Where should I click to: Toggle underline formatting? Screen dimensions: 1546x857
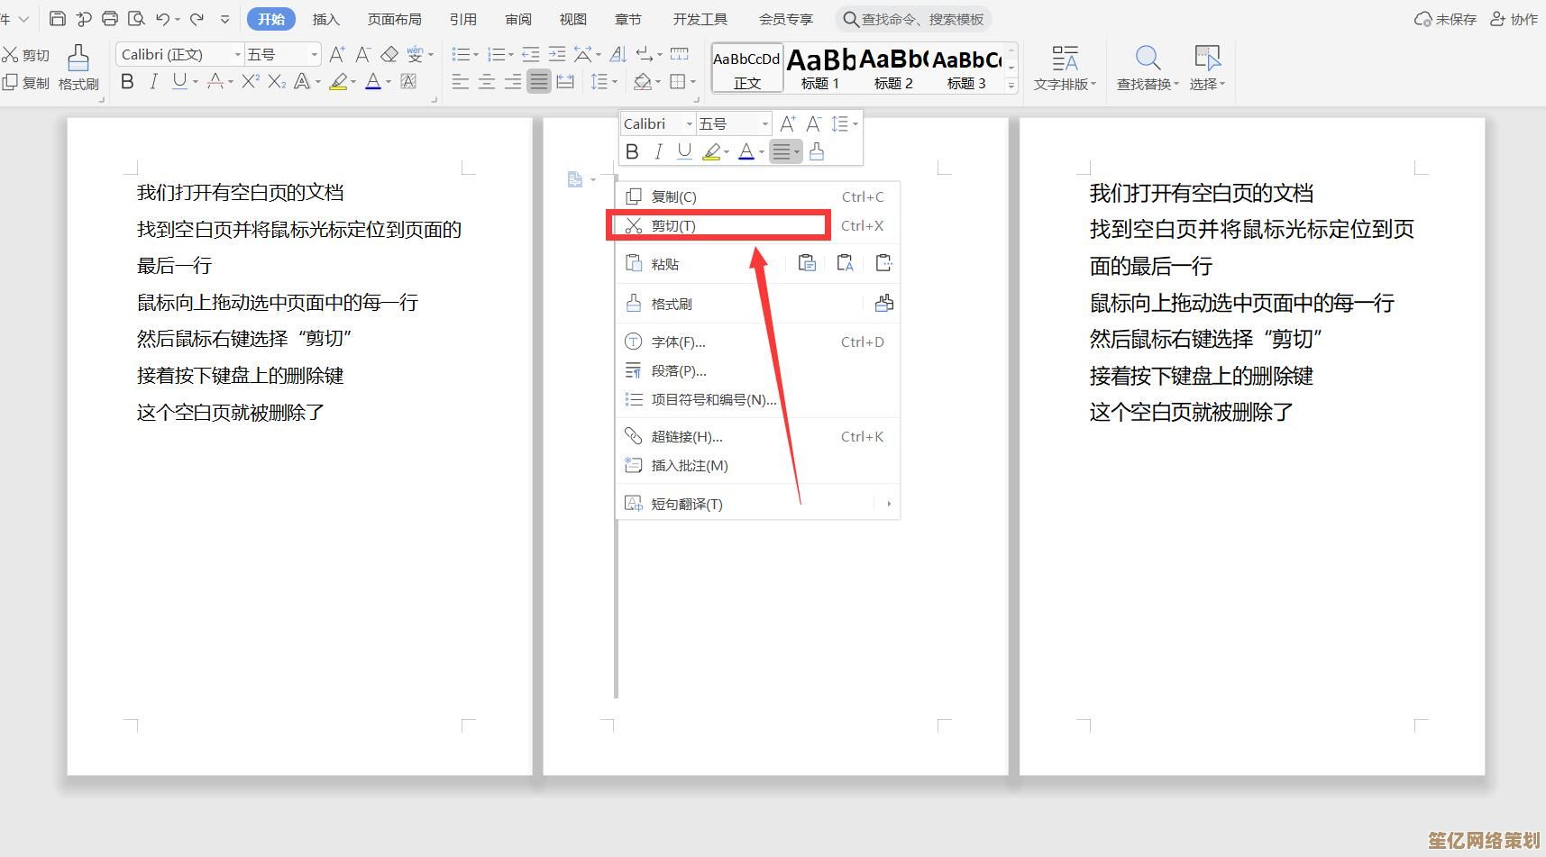click(178, 82)
